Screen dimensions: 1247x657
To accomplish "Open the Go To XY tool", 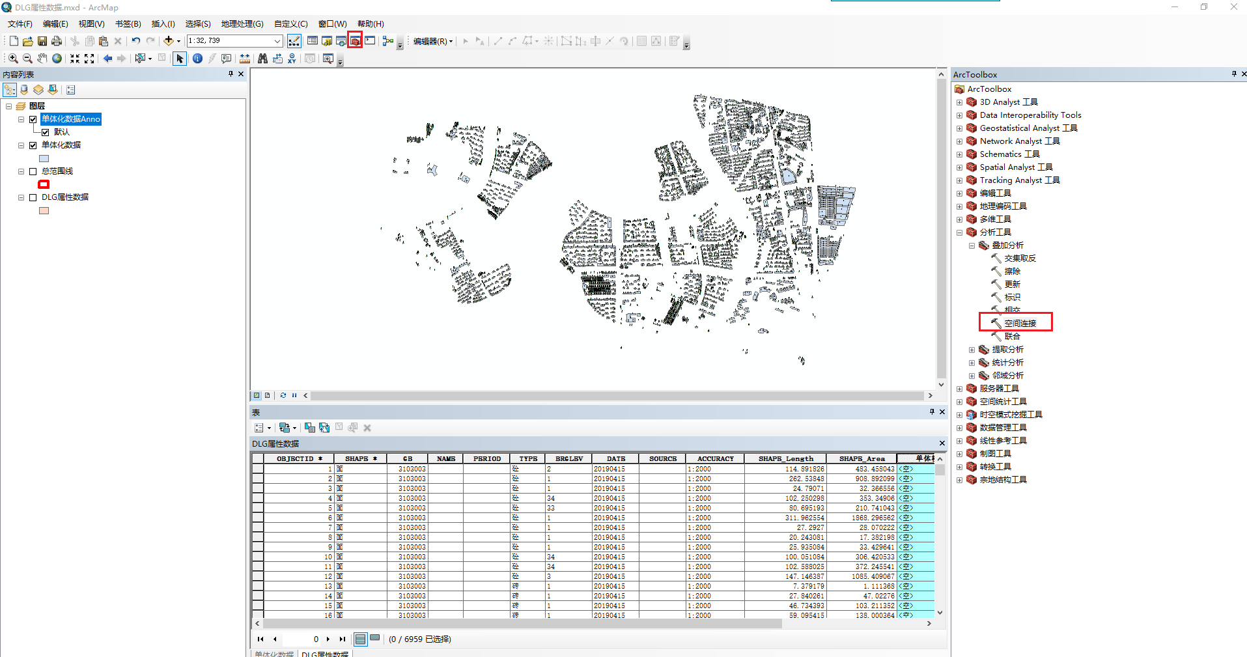I will click(292, 59).
